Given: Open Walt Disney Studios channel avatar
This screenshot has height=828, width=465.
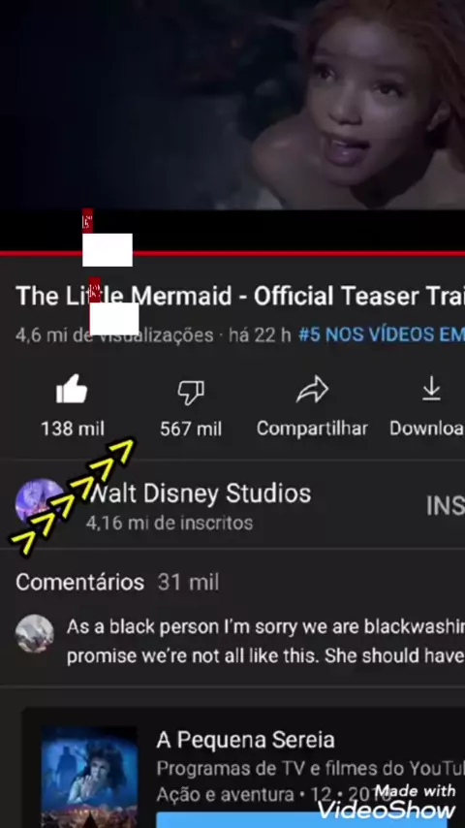Looking at the screenshot, I should (40, 502).
